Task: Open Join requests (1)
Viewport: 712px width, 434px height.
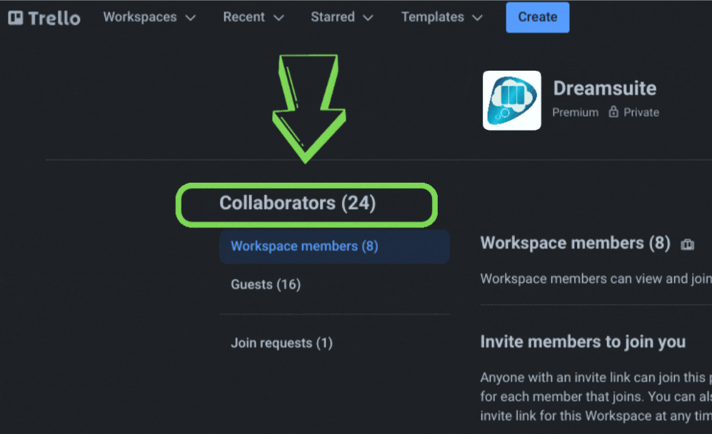Action: tap(281, 343)
